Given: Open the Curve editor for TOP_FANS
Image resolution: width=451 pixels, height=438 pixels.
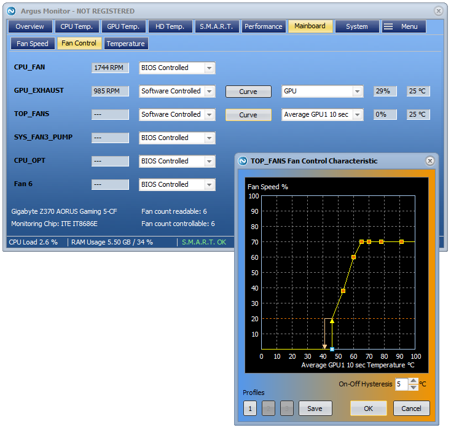Looking at the screenshot, I should (248, 115).
